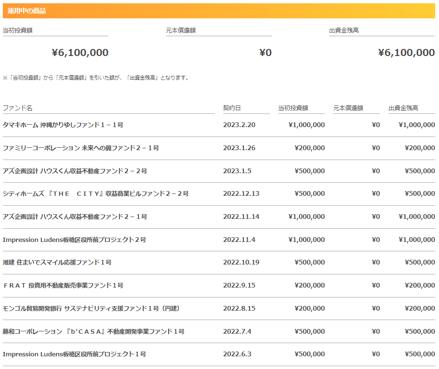The image size is (439, 369).
Task: Click summary label 当初投資額 at top
Action: point(17,30)
